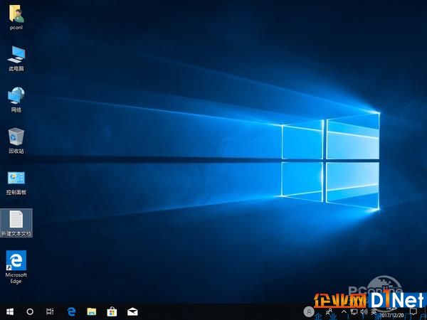Open File Explorer from the taskbar
The image size is (427, 320).
coord(92,311)
